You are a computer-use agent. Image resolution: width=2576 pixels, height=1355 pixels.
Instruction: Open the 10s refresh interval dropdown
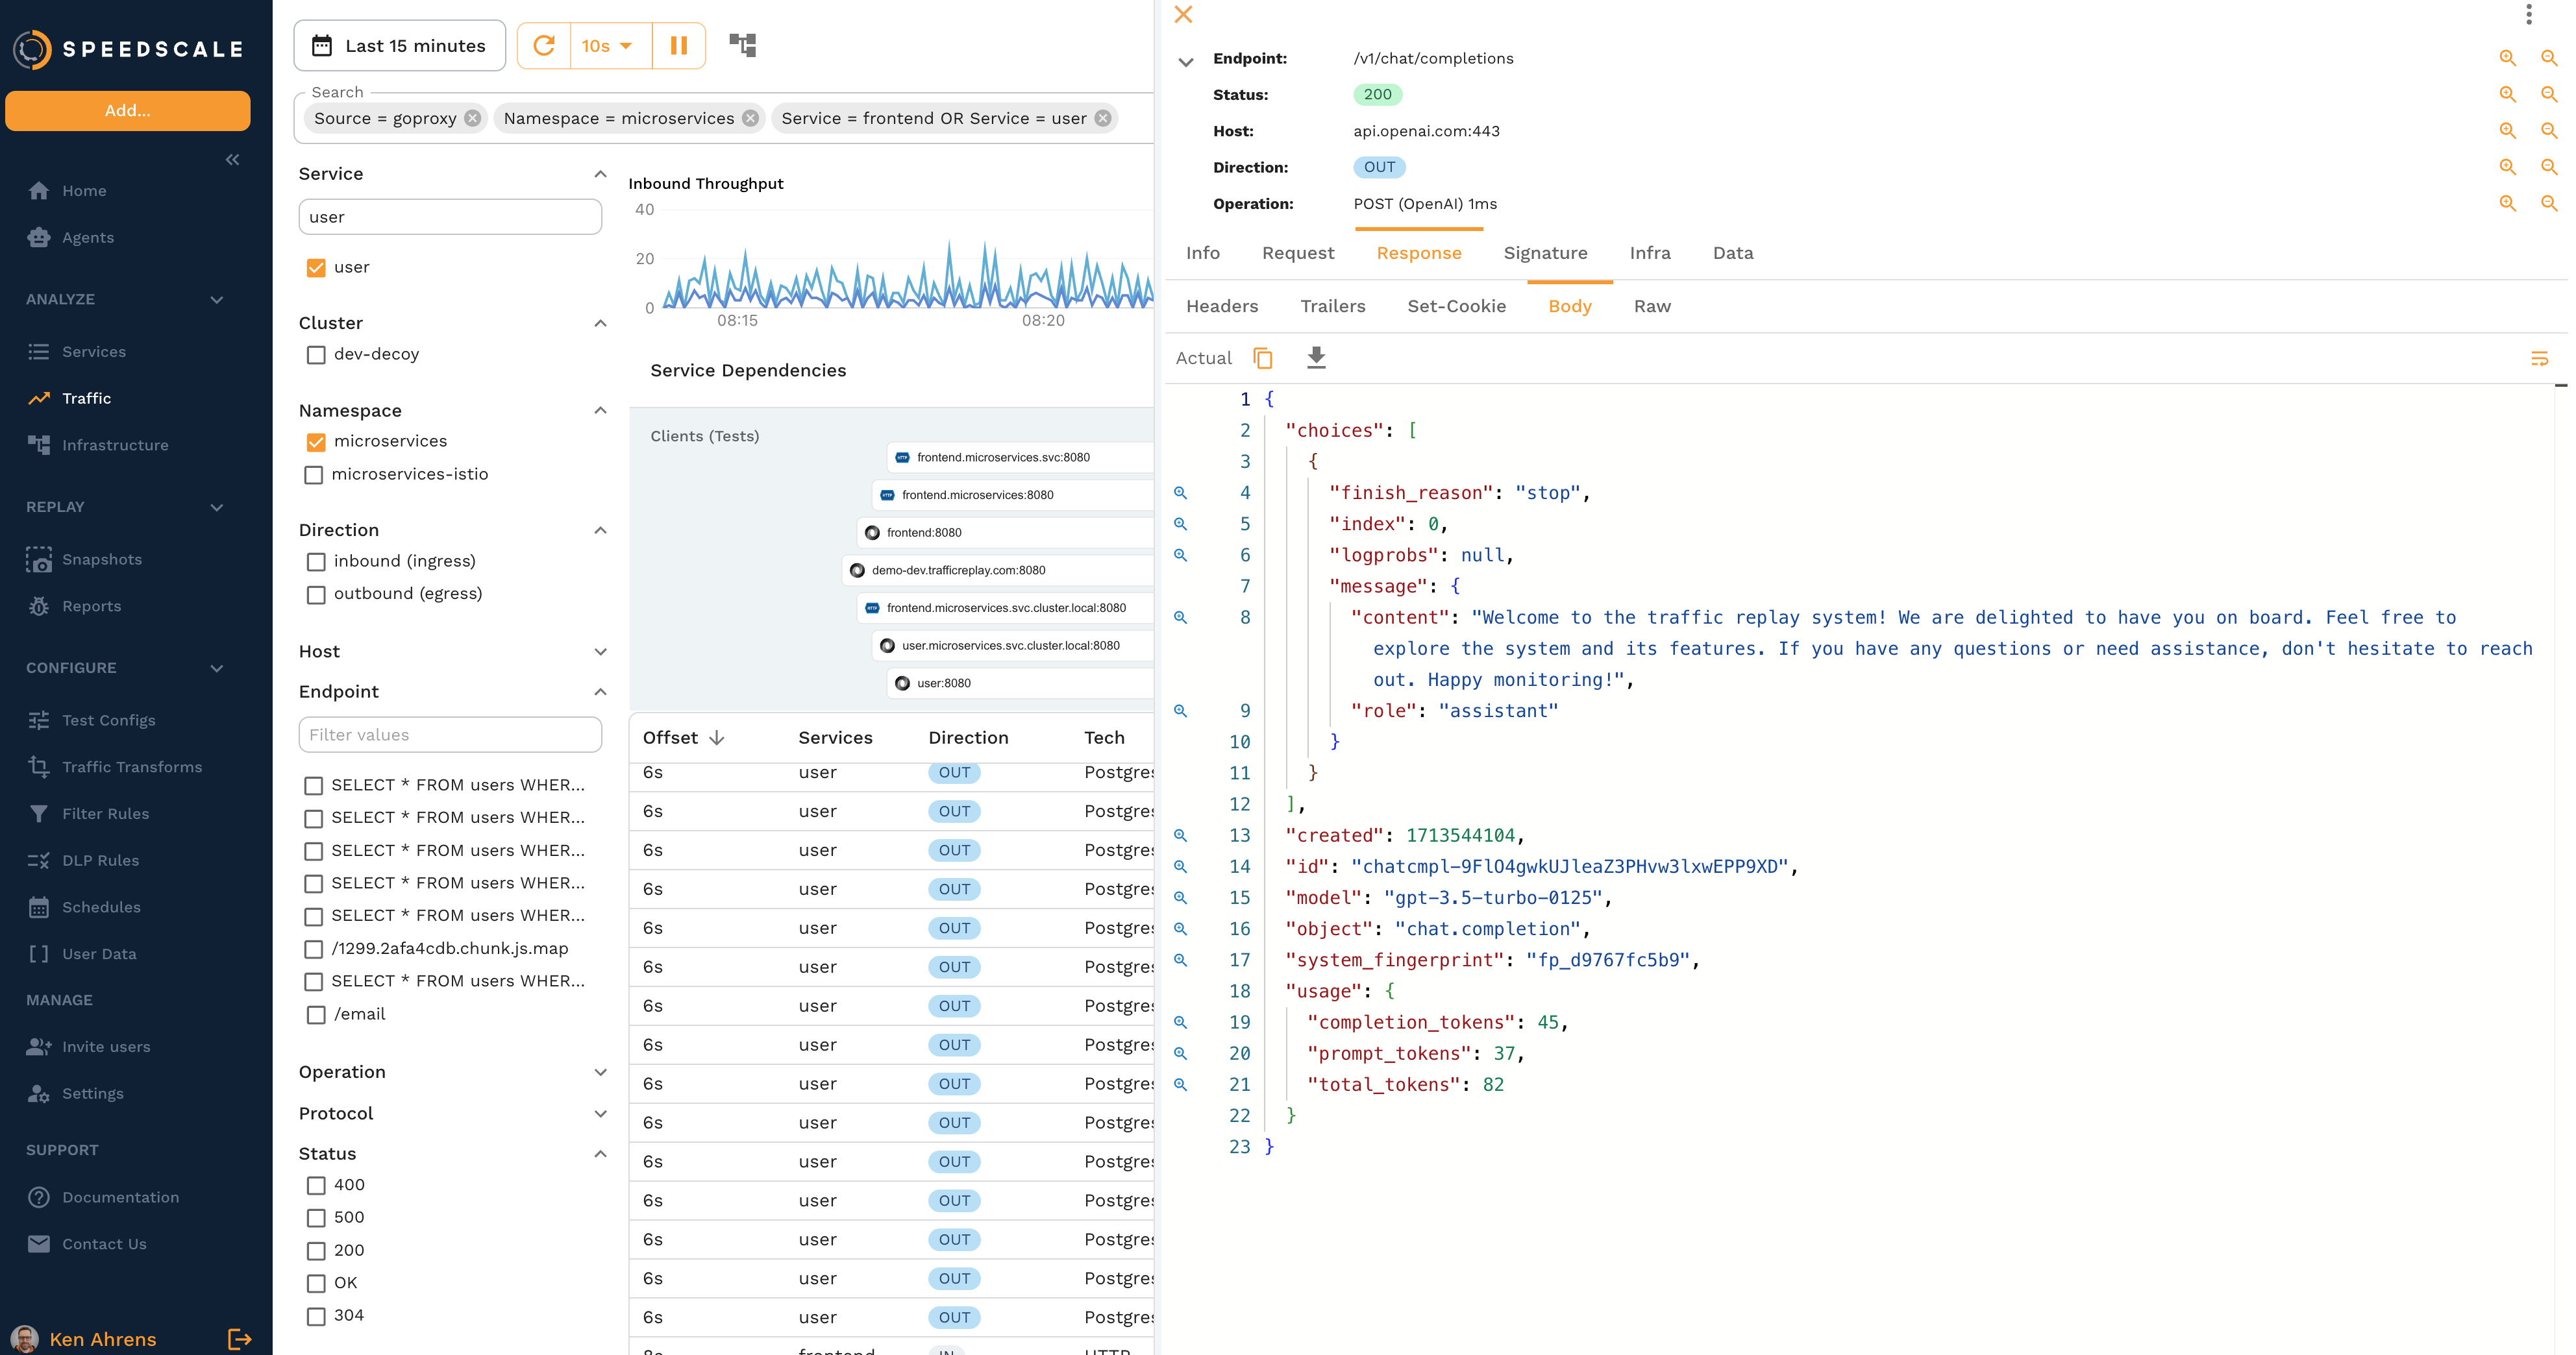coord(610,46)
